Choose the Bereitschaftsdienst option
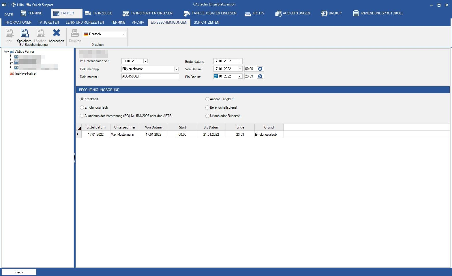 [207, 107]
